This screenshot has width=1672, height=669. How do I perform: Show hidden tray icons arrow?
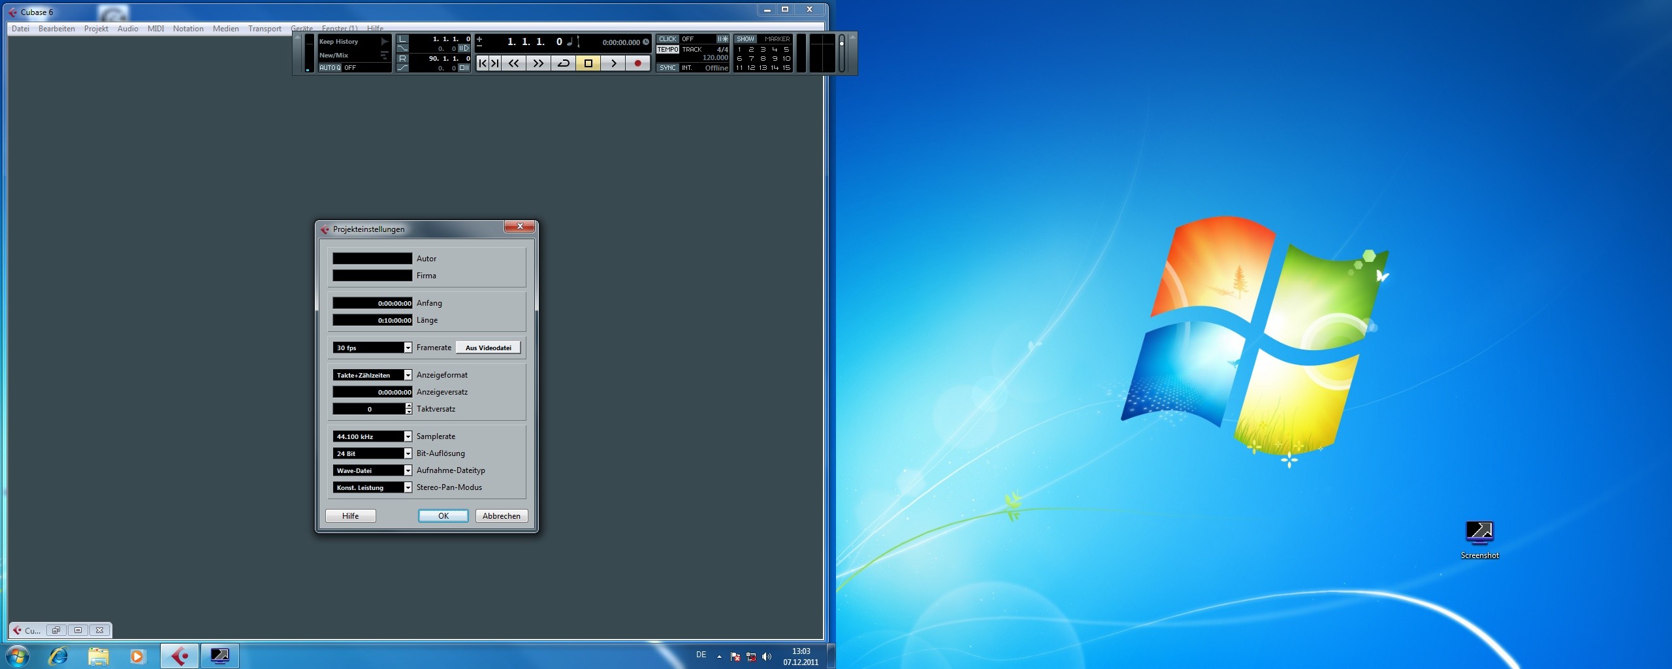719,657
